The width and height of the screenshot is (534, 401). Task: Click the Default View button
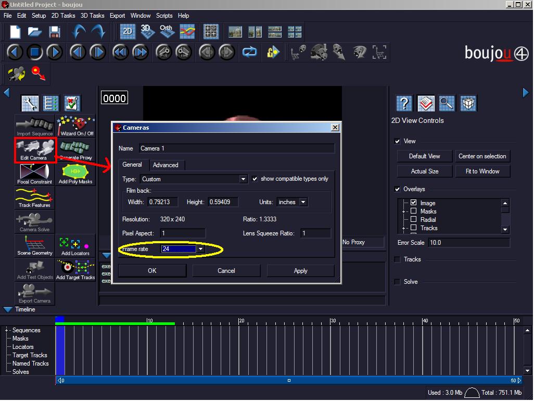[x=424, y=156]
